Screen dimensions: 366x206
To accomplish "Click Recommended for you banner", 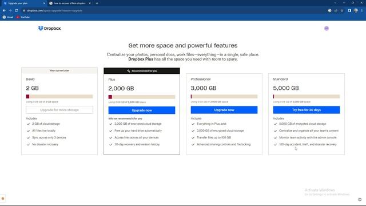I will pos(142,71).
